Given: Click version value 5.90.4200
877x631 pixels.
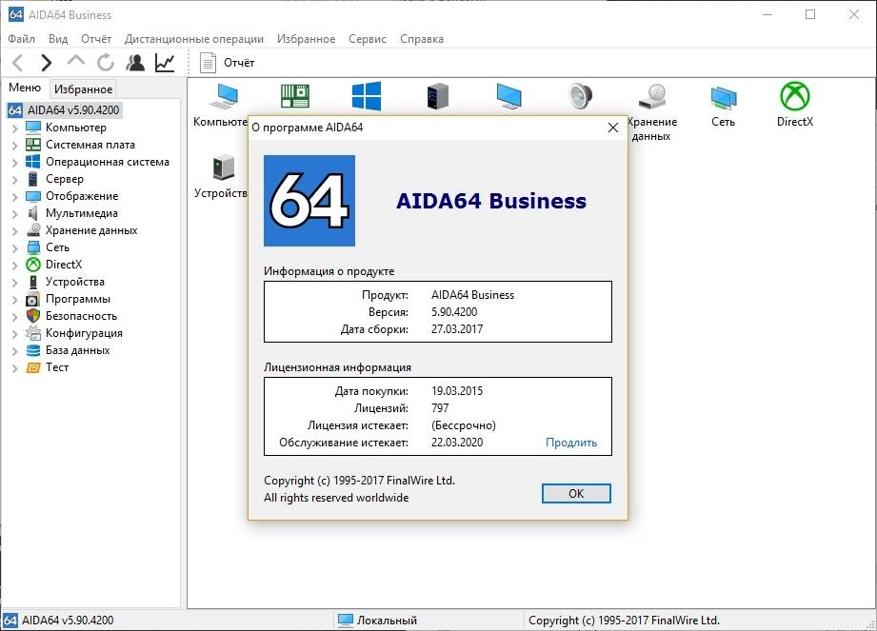Looking at the screenshot, I should pos(454,312).
